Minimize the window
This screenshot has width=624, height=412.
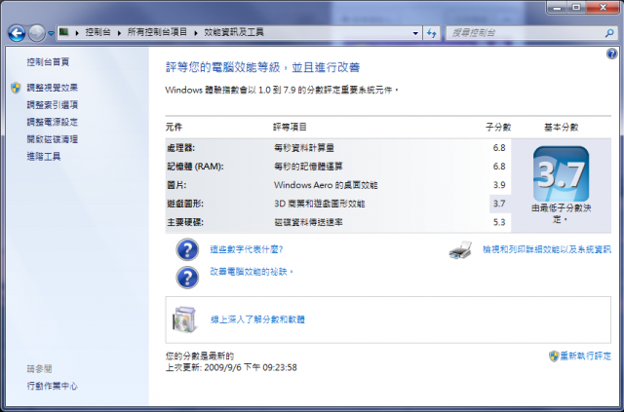point(557,8)
